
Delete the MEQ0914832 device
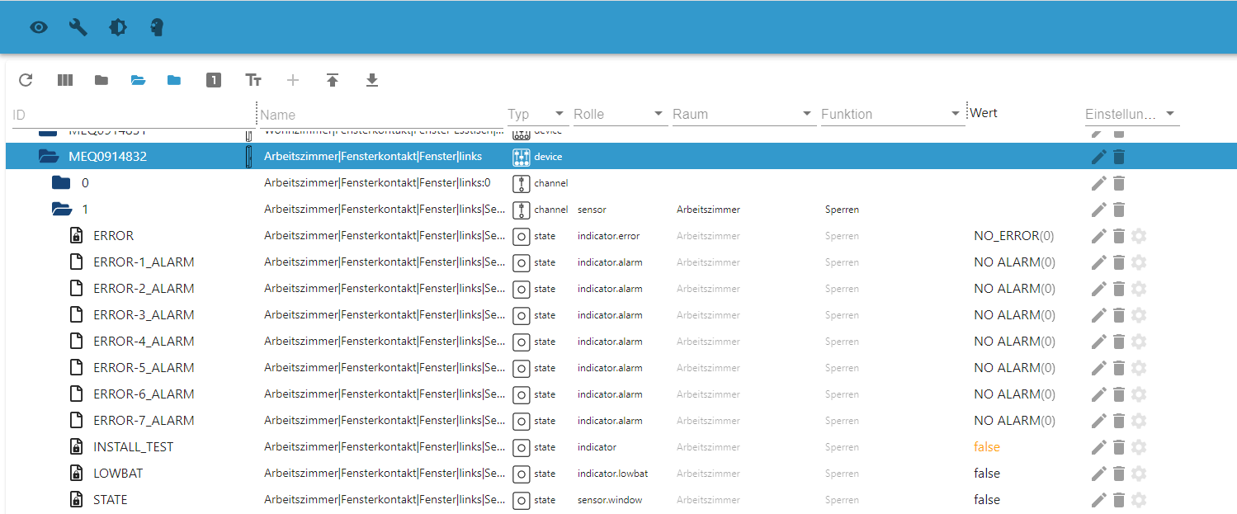1119,157
